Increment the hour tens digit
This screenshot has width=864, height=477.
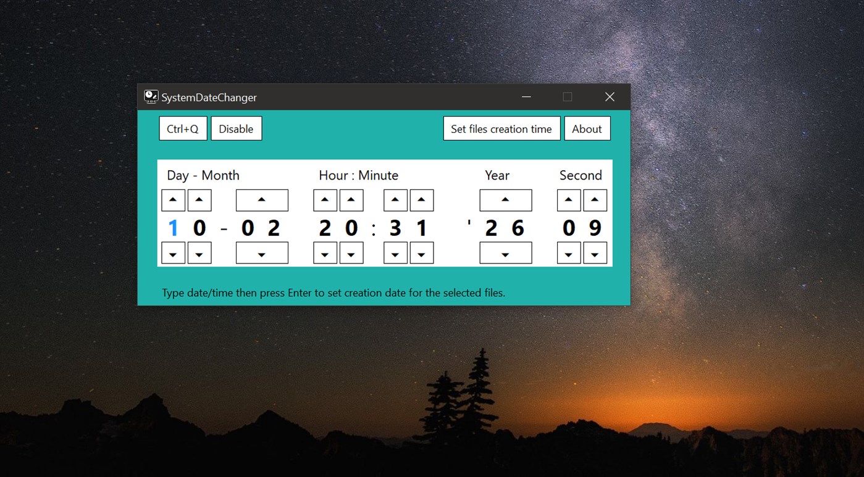click(325, 199)
